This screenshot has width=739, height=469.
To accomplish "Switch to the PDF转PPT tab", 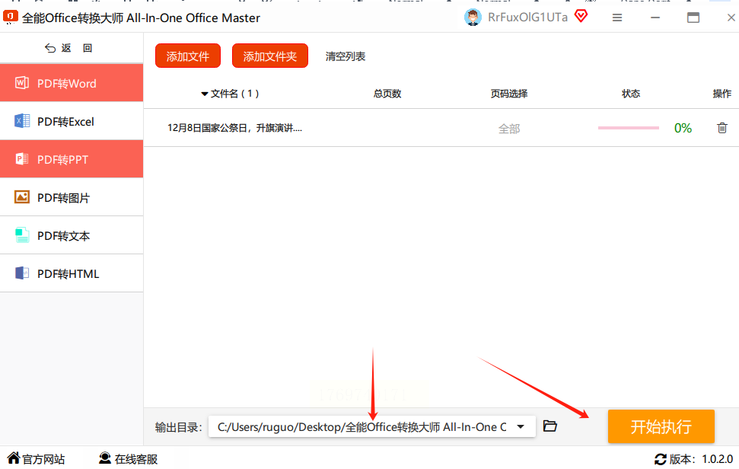I will [72, 159].
